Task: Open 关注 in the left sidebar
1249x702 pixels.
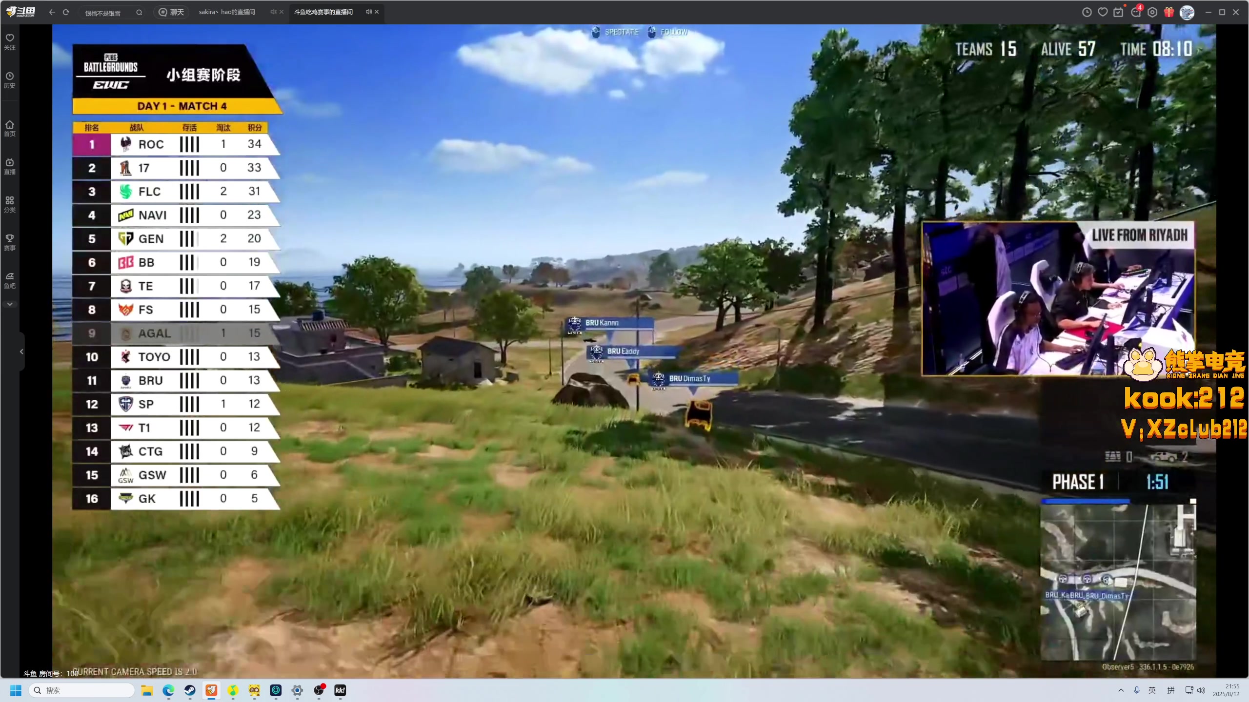Action: 10,42
